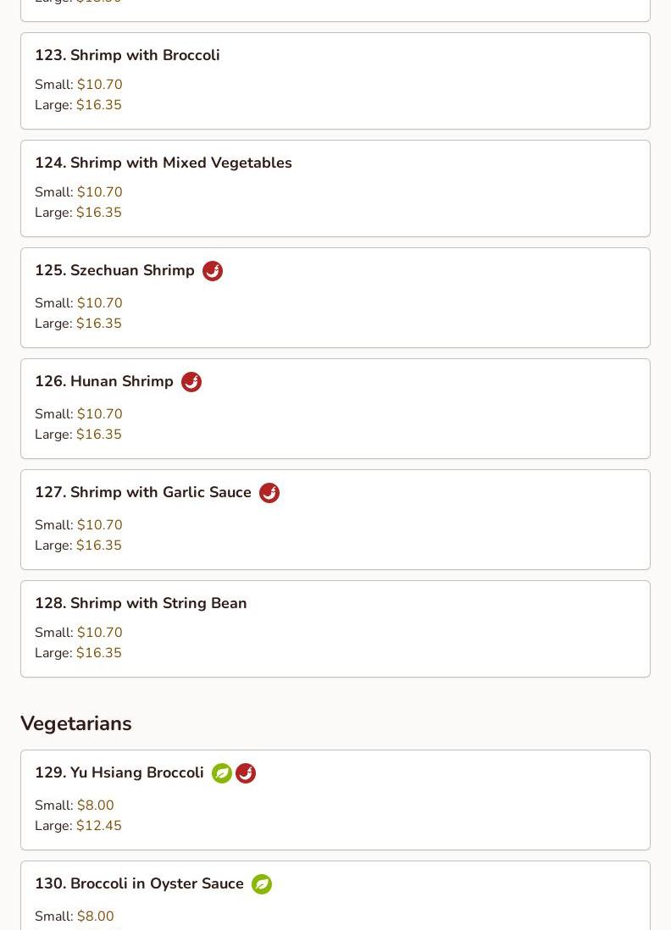Click the spicy pepper icon beside Hunan Shrimp

[191, 382]
